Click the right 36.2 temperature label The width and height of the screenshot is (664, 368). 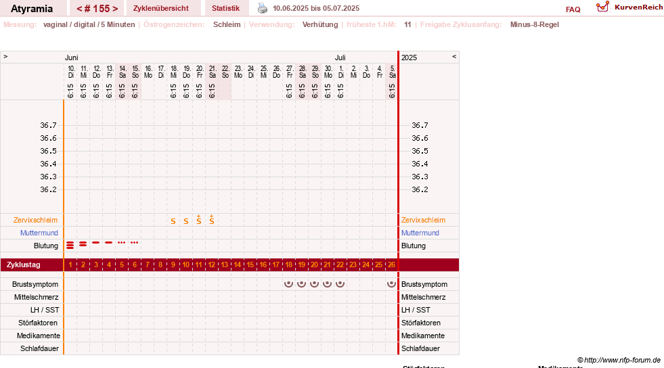[x=420, y=189]
